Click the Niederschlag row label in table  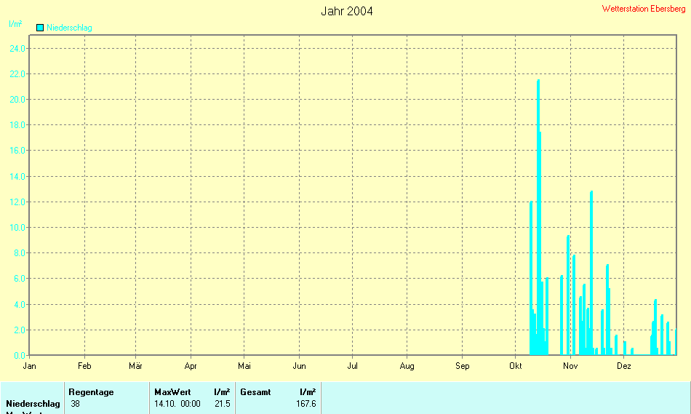click(33, 404)
